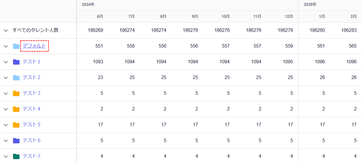The height and width of the screenshot is (163, 362).
Task: Open the テスト6 link
Action: [x=32, y=140]
